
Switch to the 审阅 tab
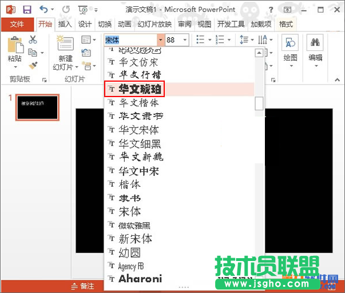click(x=185, y=24)
